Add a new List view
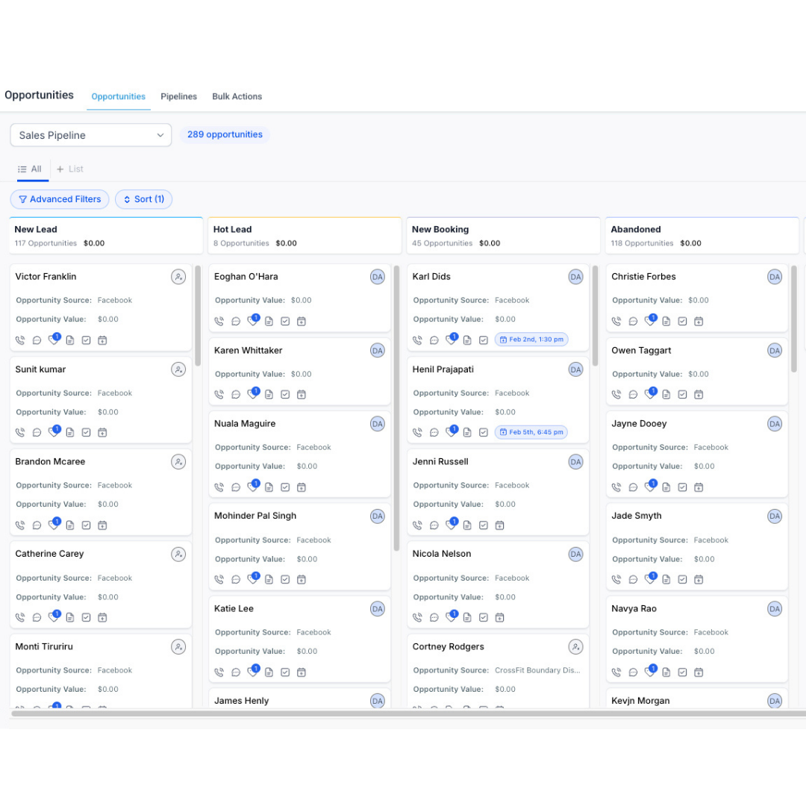 (x=70, y=169)
